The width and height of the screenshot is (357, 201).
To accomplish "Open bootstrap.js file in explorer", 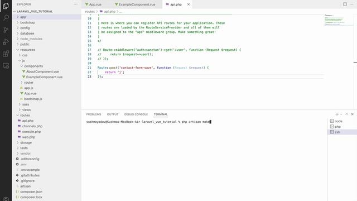I will (x=46, y=99).
